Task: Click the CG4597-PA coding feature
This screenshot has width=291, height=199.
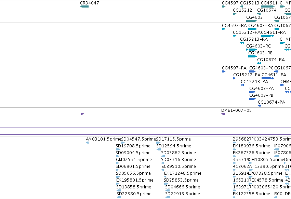Action: click(x=224, y=71)
